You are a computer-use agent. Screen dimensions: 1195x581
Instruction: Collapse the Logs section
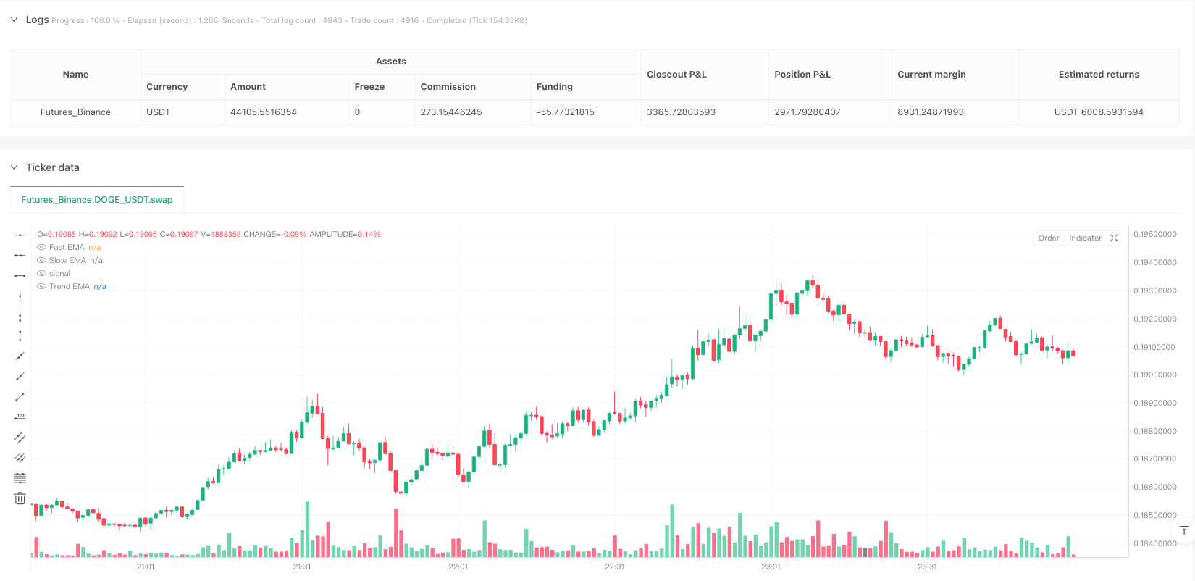pos(14,20)
